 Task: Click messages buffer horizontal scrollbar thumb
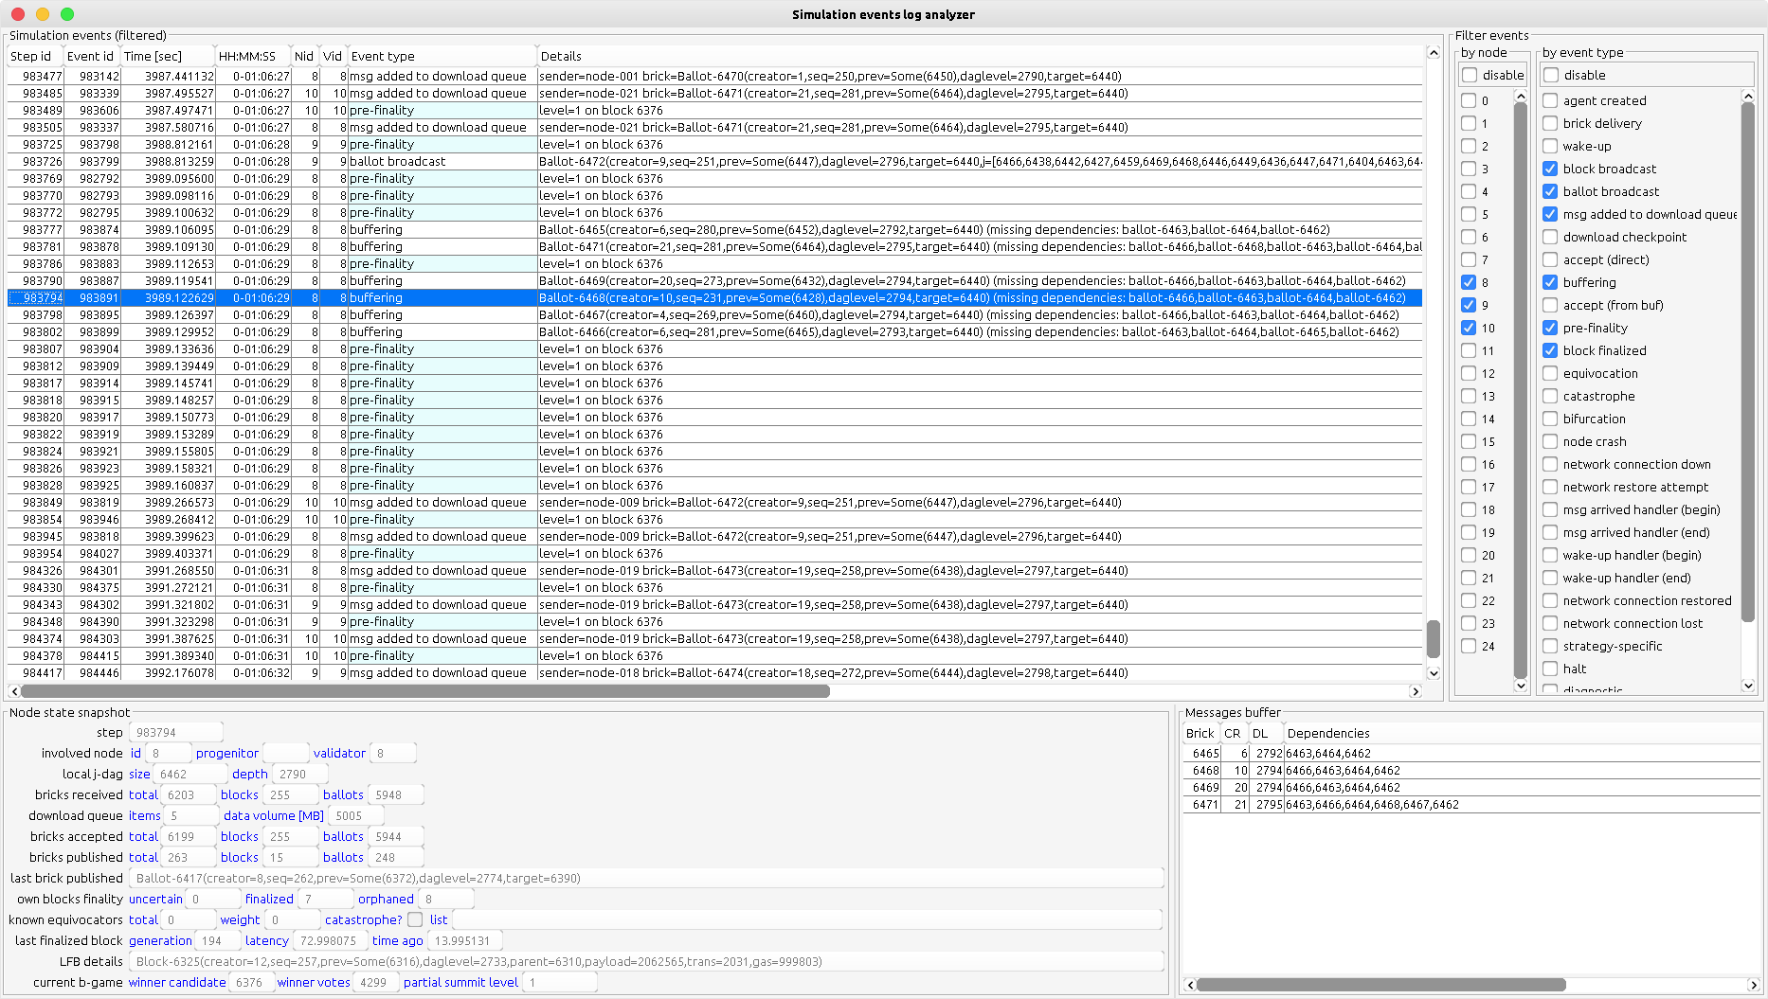pyautogui.click(x=1380, y=985)
